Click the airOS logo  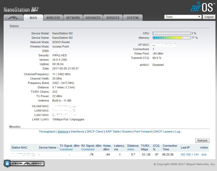[202, 7]
